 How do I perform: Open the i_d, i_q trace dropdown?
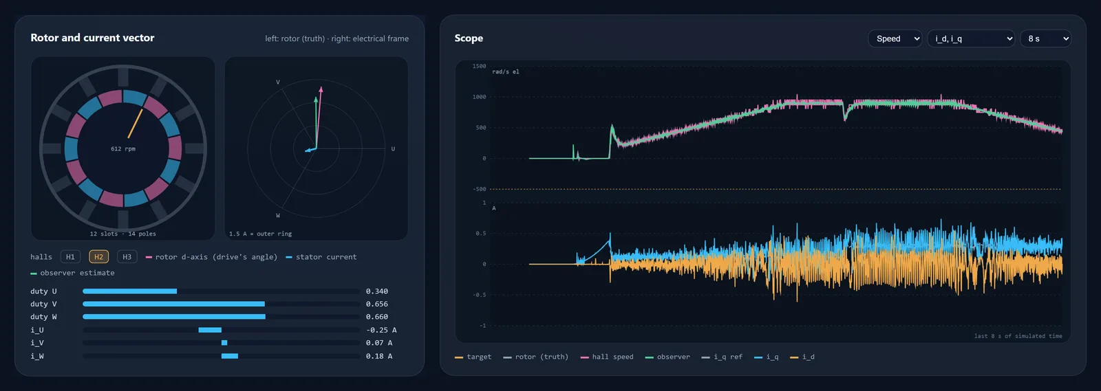click(x=972, y=38)
